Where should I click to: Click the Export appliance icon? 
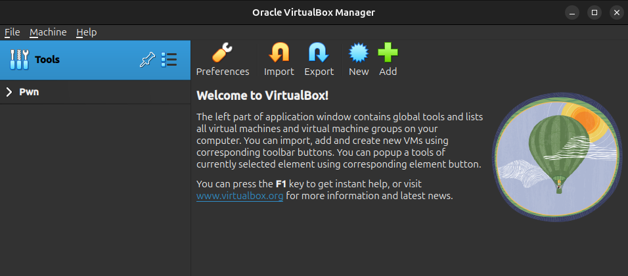point(319,53)
